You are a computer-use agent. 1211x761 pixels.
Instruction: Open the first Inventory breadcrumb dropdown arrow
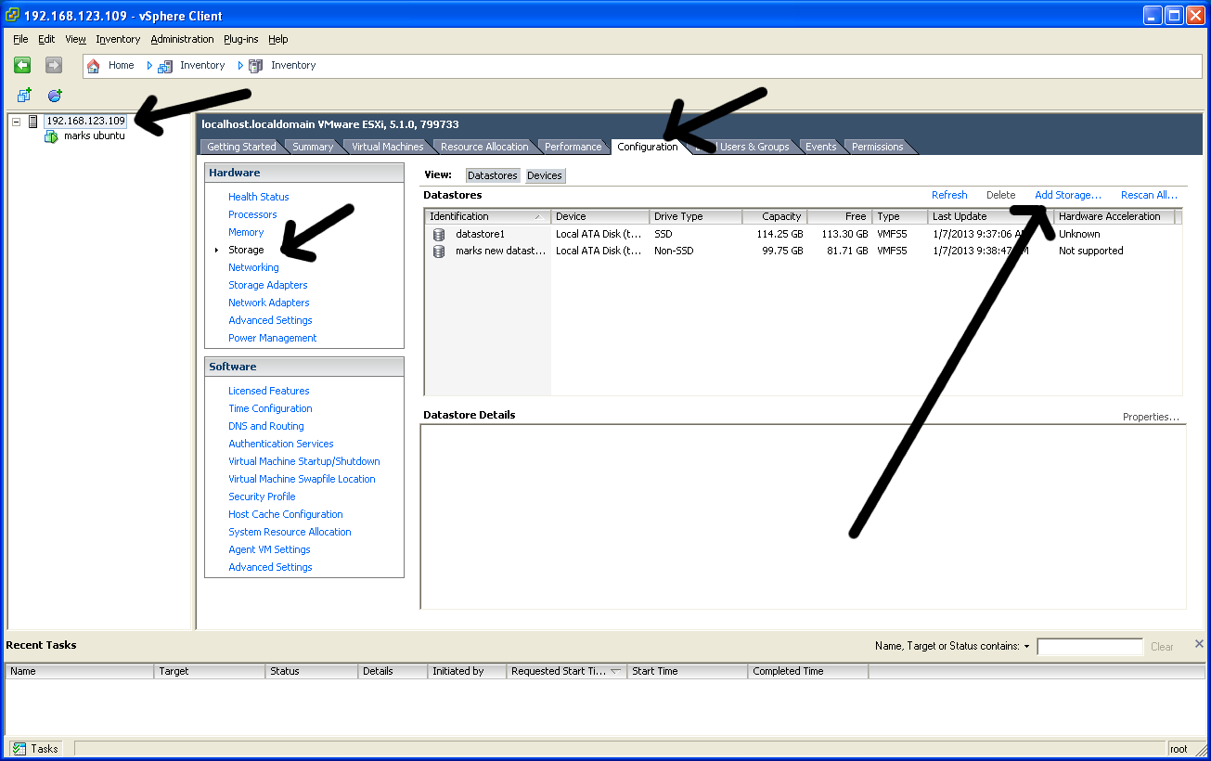tap(240, 66)
